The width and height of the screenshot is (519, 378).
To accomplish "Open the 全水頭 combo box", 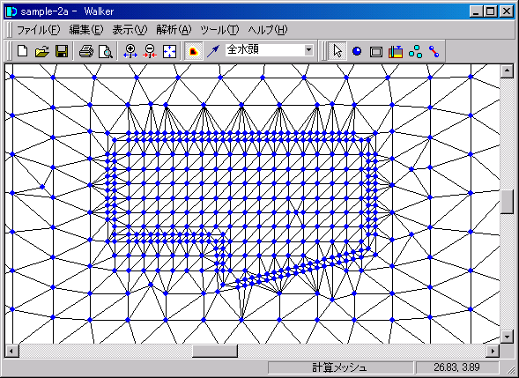I will pos(270,50).
